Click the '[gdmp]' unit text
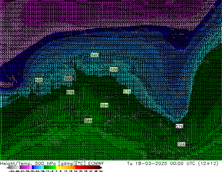 (x=67, y=164)
